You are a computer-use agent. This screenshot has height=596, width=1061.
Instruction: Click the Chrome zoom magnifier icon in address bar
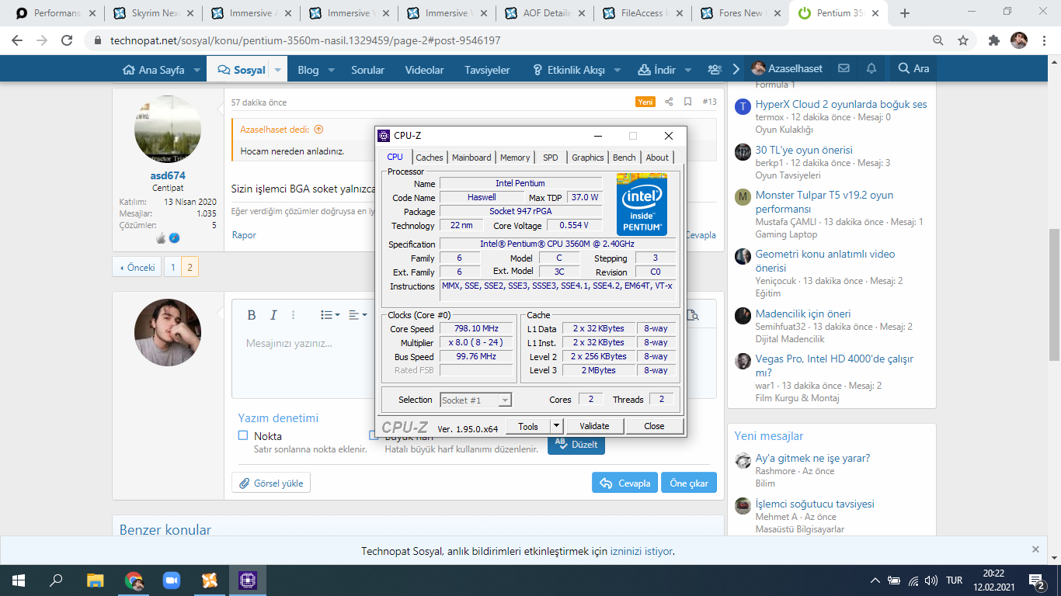point(938,40)
